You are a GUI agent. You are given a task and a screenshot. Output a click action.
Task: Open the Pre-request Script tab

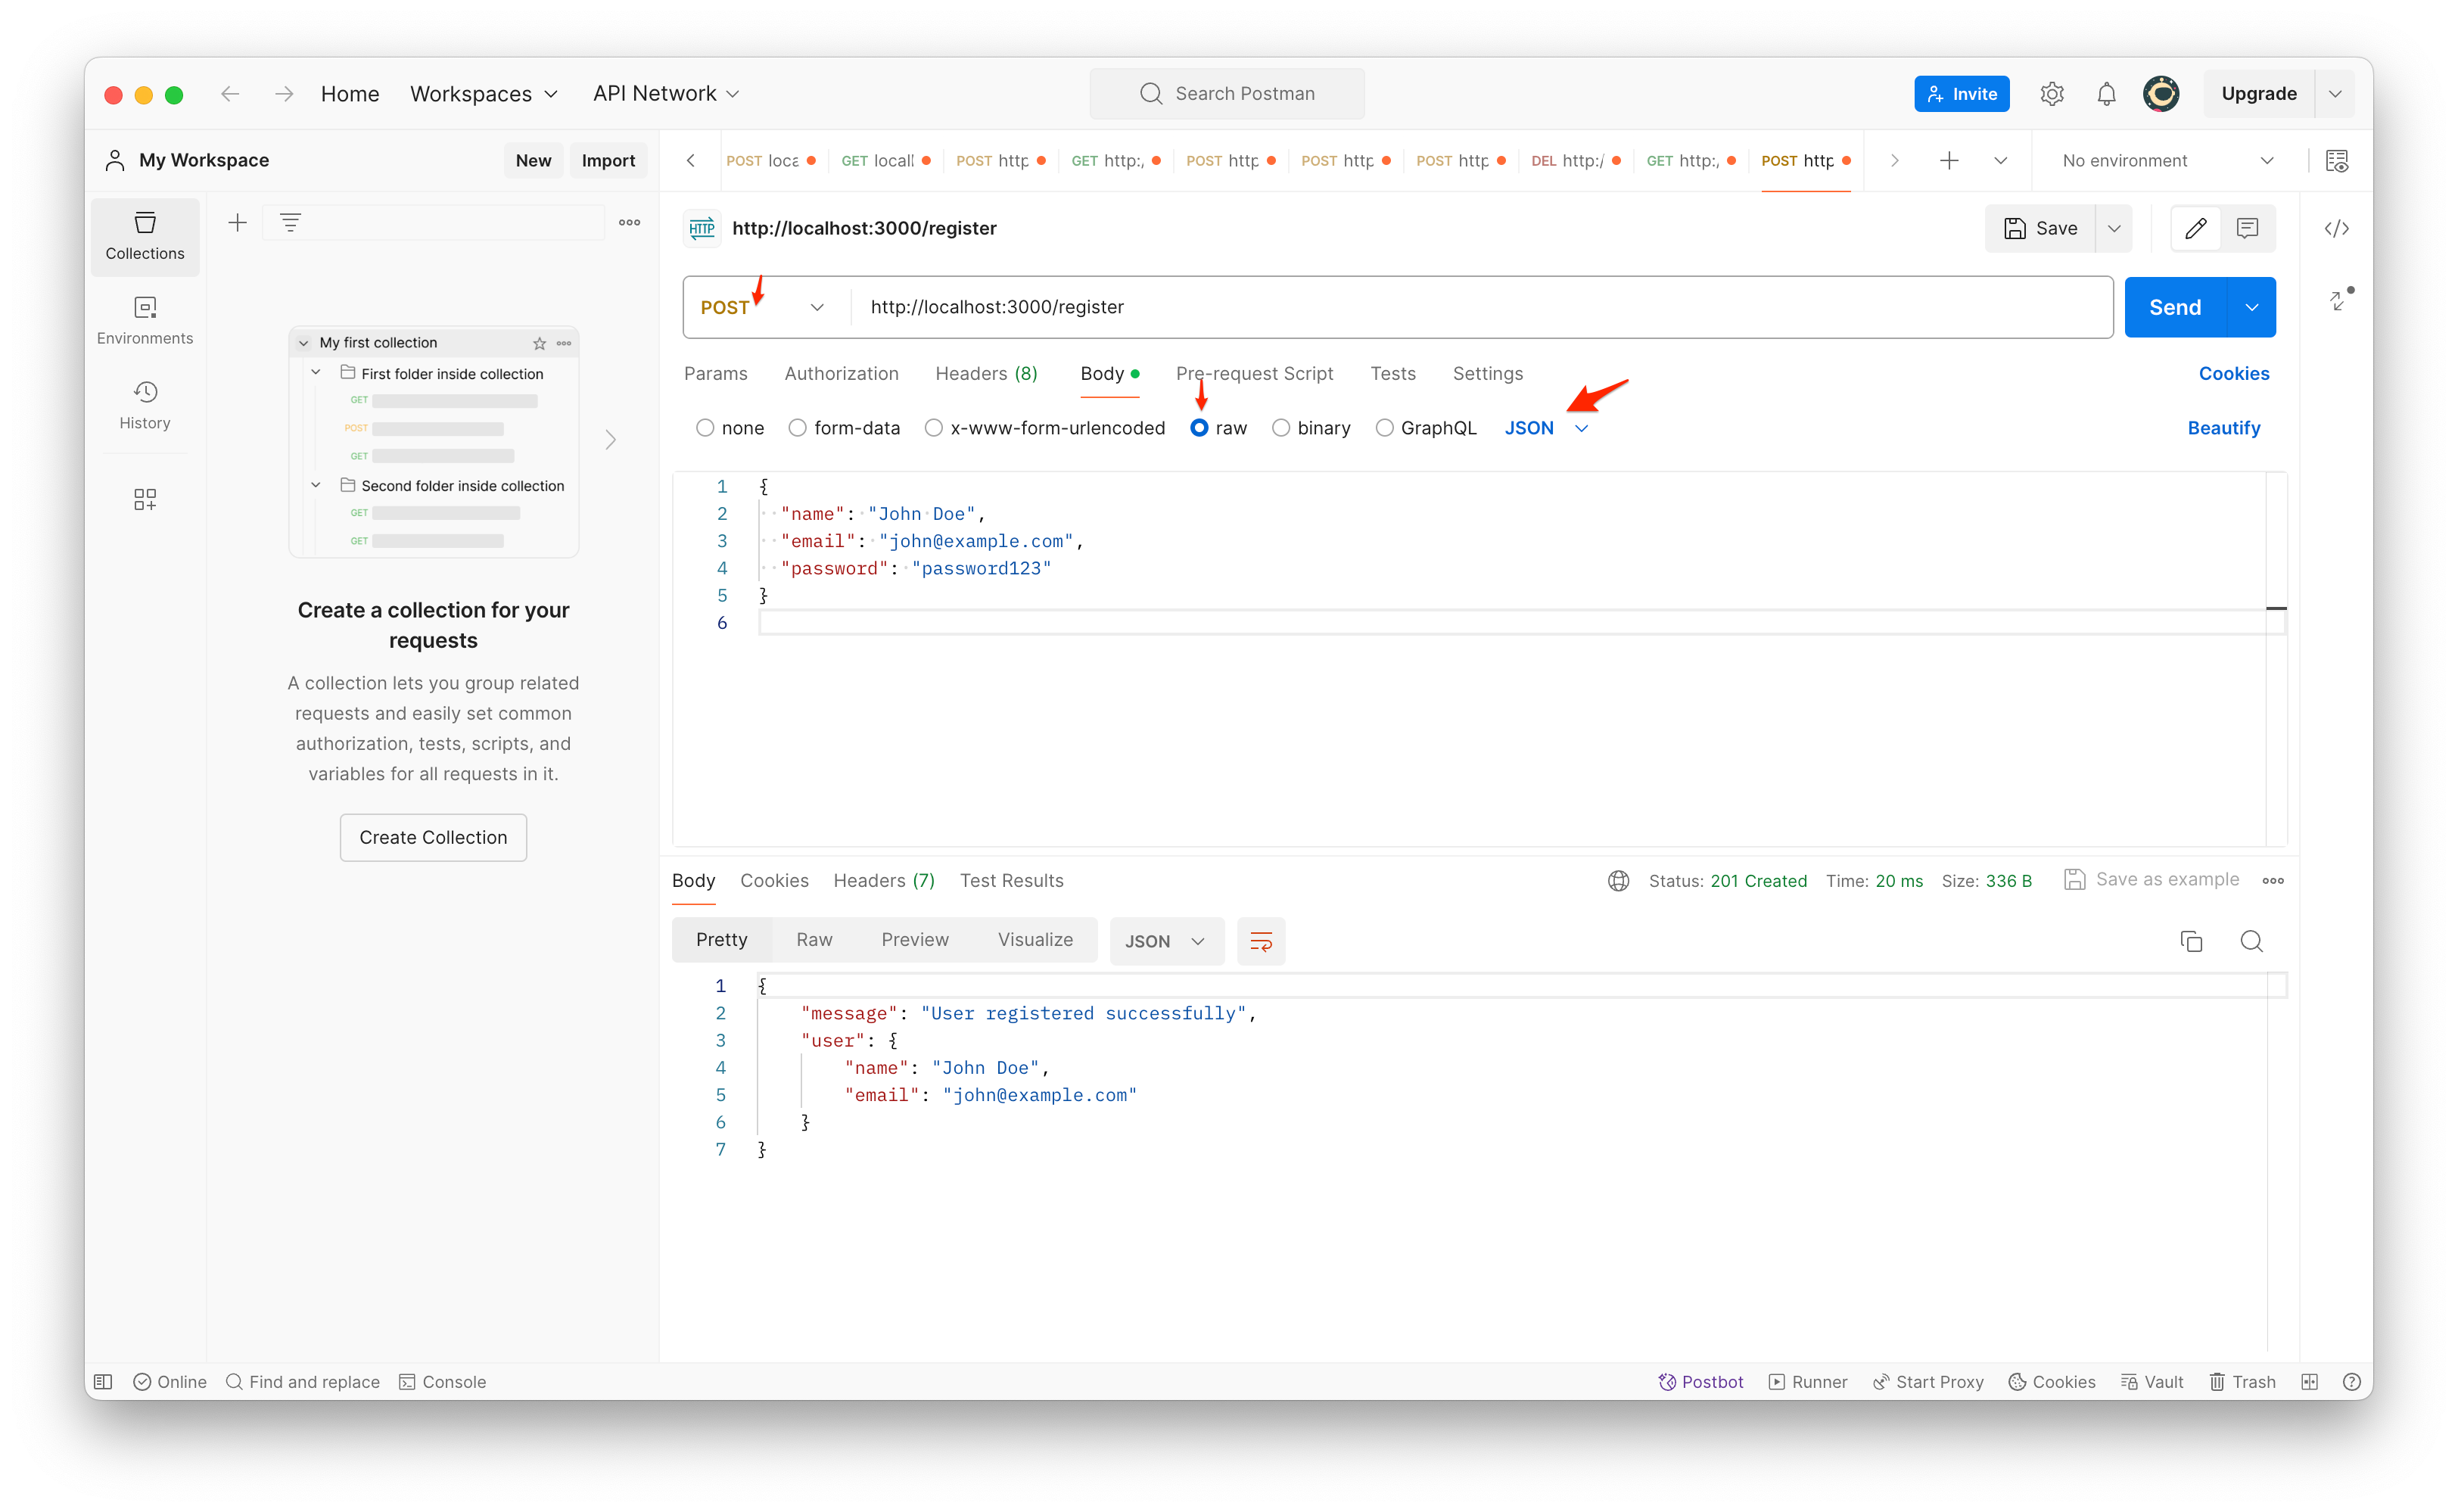pos(1255,373)
